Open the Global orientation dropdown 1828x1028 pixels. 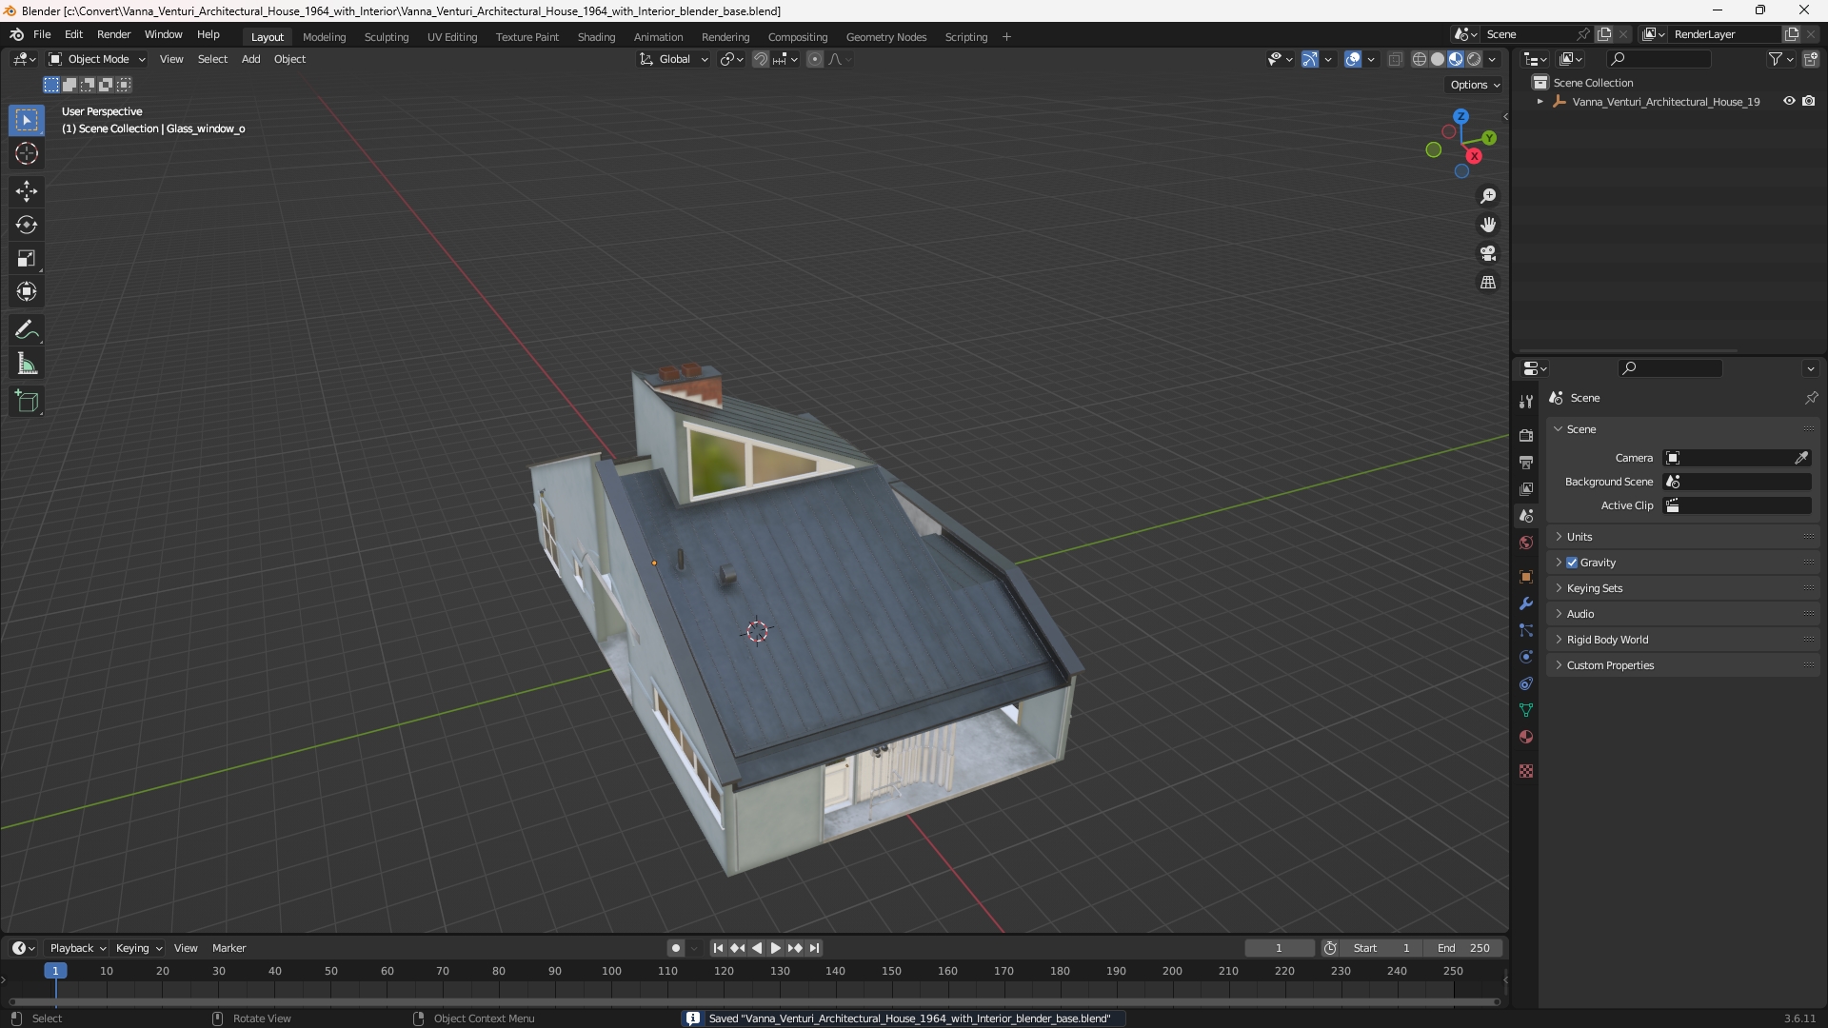(674, 59)
